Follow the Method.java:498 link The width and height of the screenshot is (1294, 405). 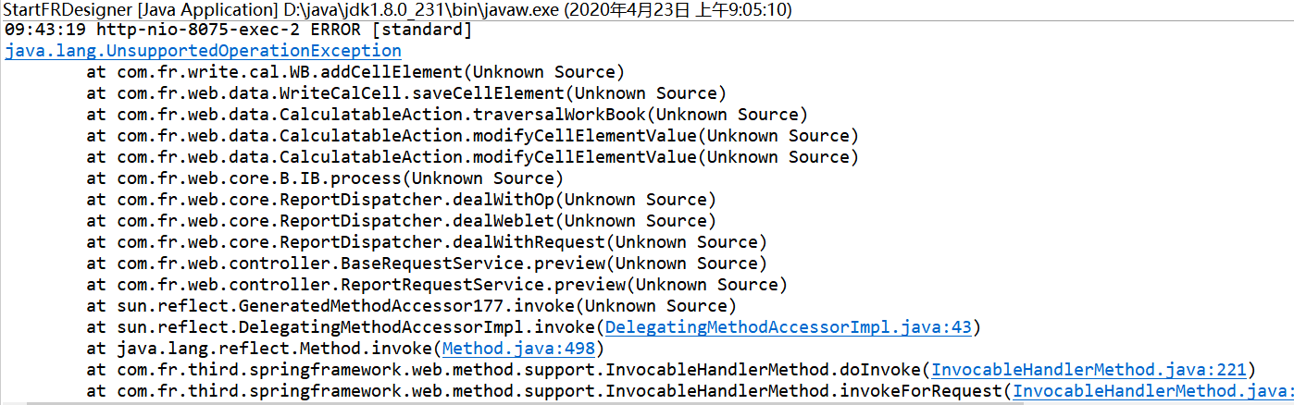tap(518, 349)
